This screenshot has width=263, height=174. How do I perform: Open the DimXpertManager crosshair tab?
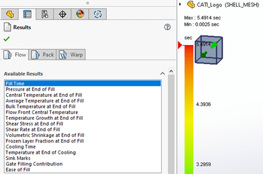point(62,14)
